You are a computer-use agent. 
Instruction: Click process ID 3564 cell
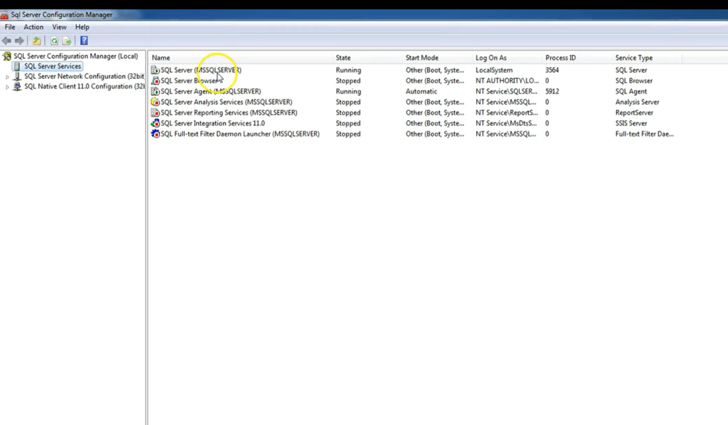click(x=552, y=70)
